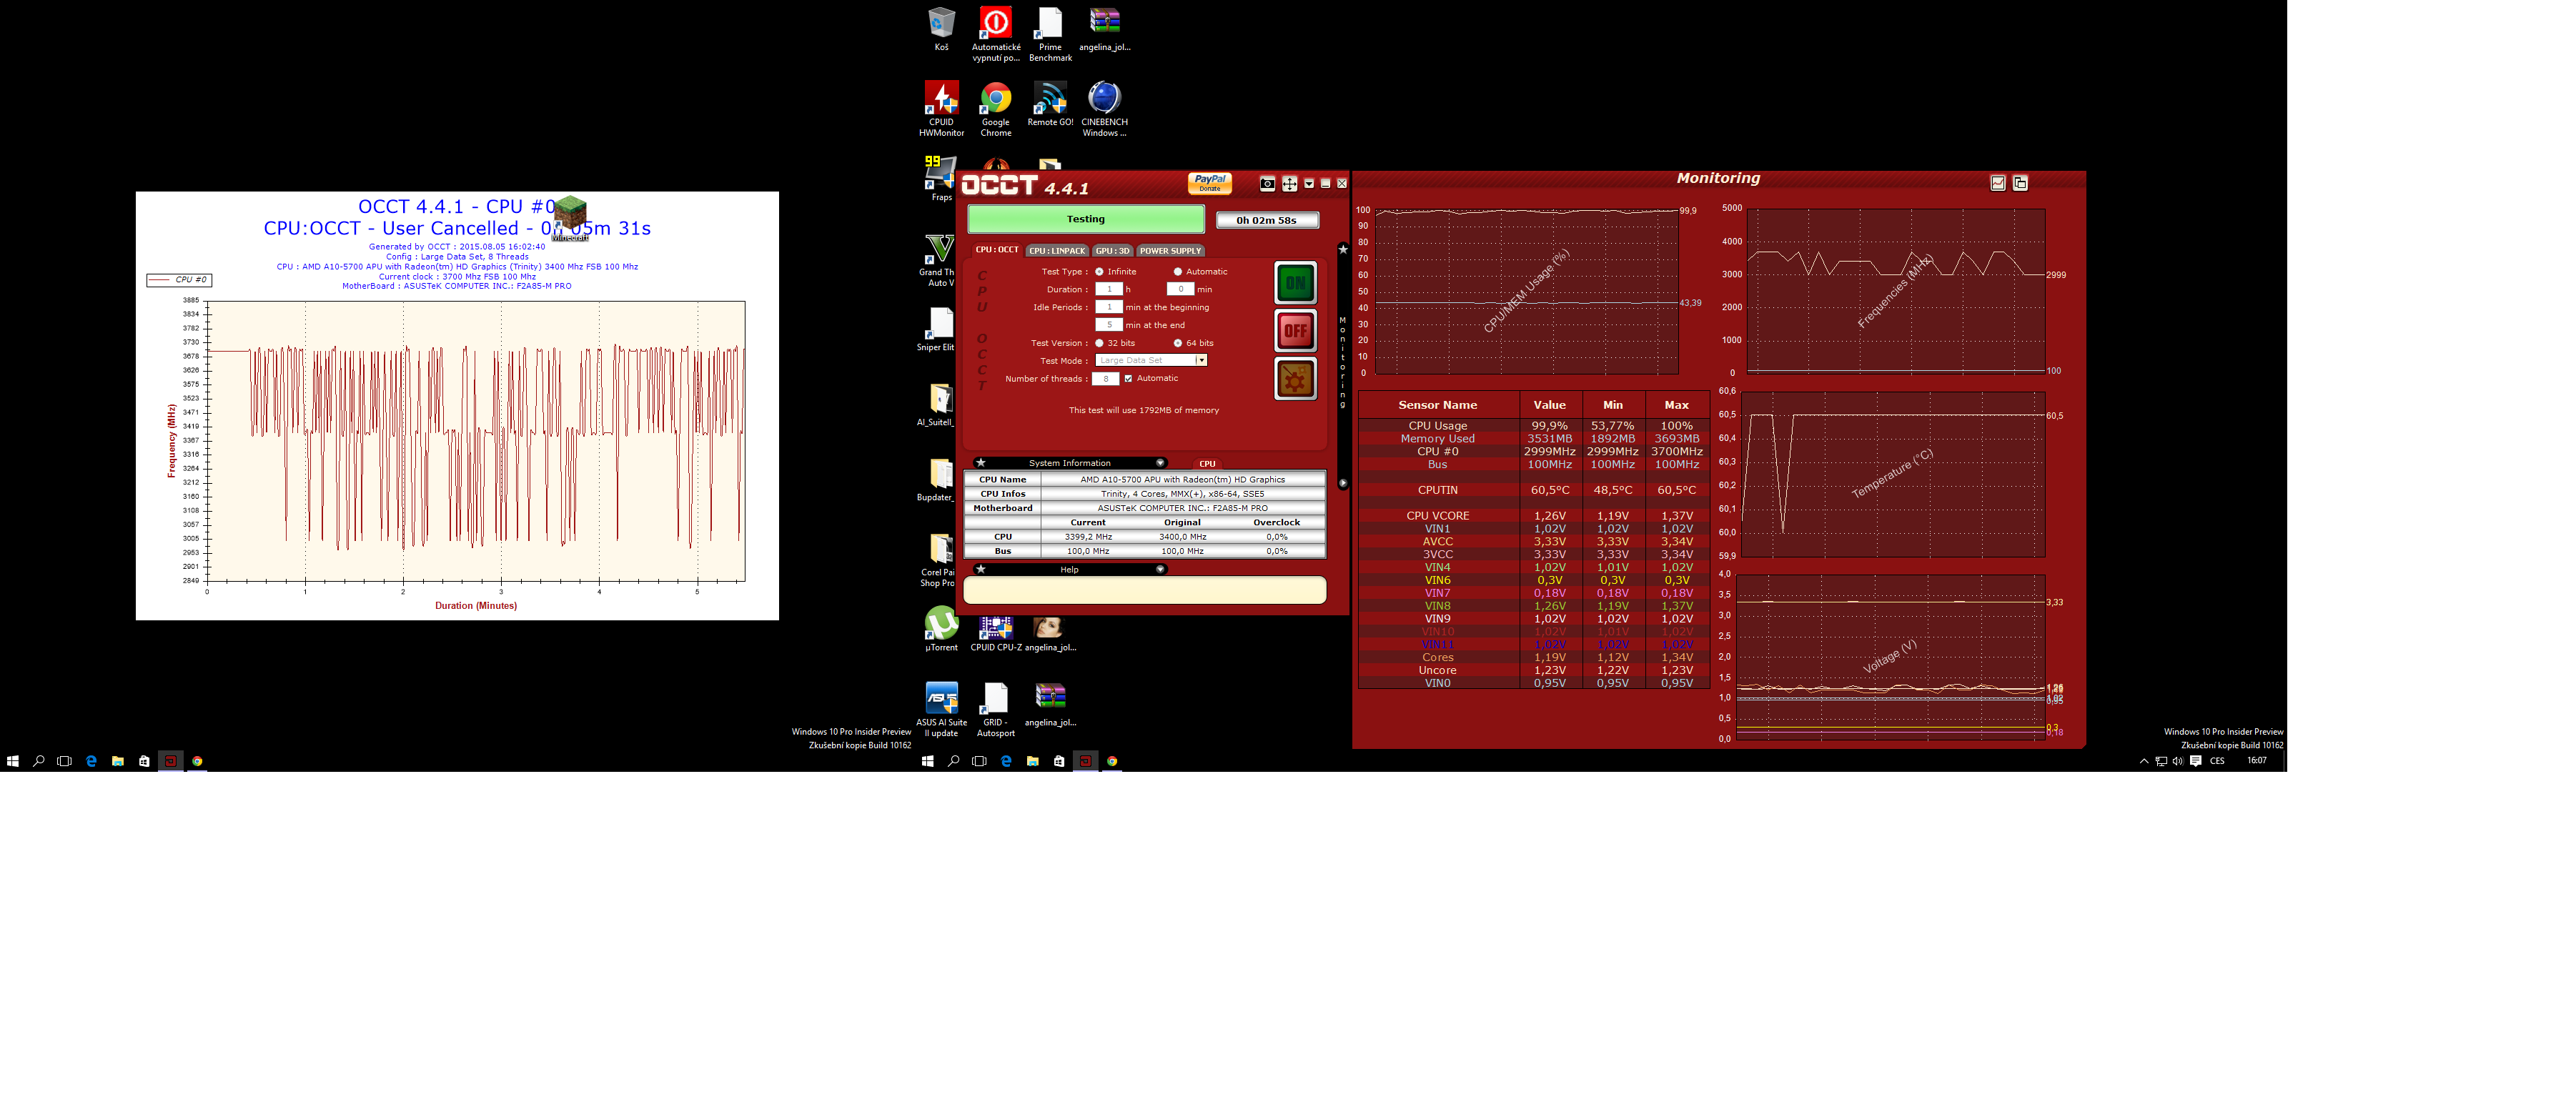The width and height of the screenshot is (2576, 1102).
Task: Click the Help section star icon
Action: pyautogui.click(x=981, y=570)
